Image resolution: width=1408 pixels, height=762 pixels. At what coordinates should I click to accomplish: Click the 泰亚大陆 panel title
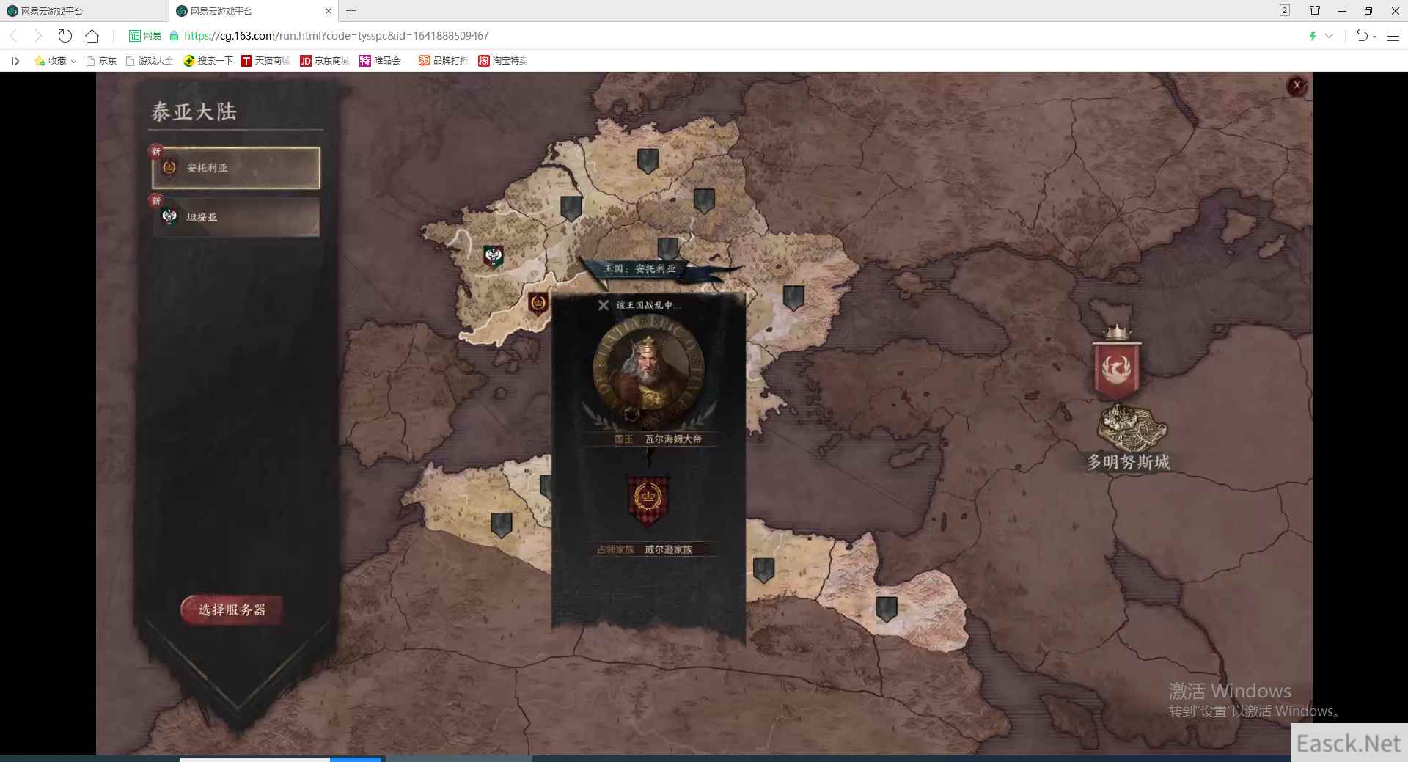(194, 111)
